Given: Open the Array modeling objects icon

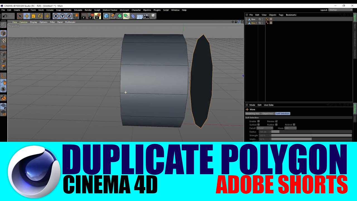Looking at the screenshot, I should [x=126, y=16].
